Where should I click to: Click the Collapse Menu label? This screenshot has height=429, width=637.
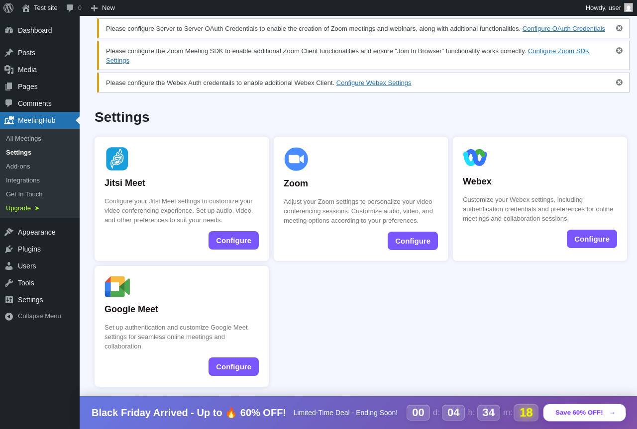39,316
